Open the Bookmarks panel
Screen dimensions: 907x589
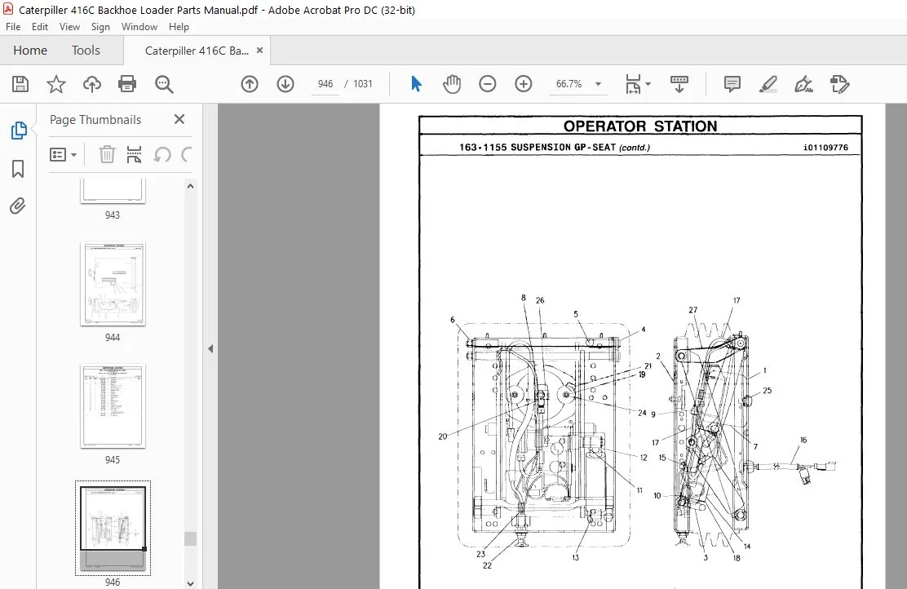[x=18, y=169]
